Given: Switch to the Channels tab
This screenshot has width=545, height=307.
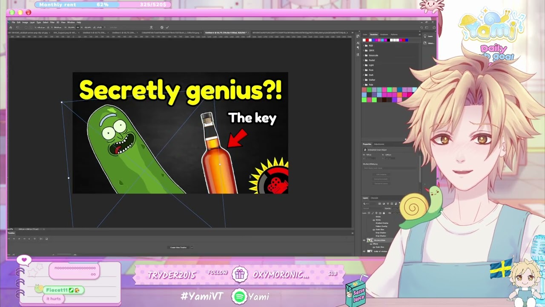Looking at the screenshot, I should pyautogui.click(x=374, y=198).
